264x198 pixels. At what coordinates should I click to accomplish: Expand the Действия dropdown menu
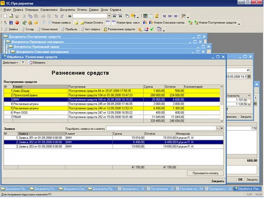(10, 63)
